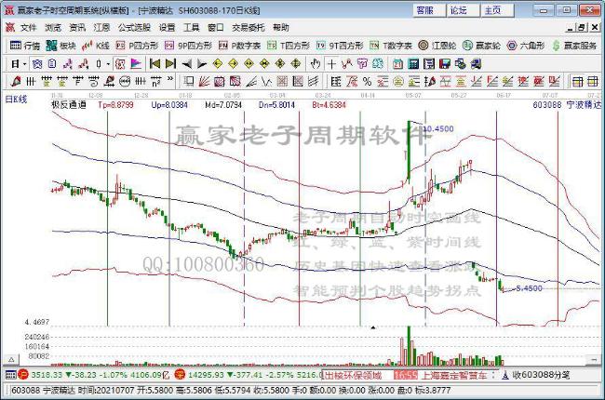Jump to the first bar icon
This screenshot has height=400, width=605.
click(155, 64)
